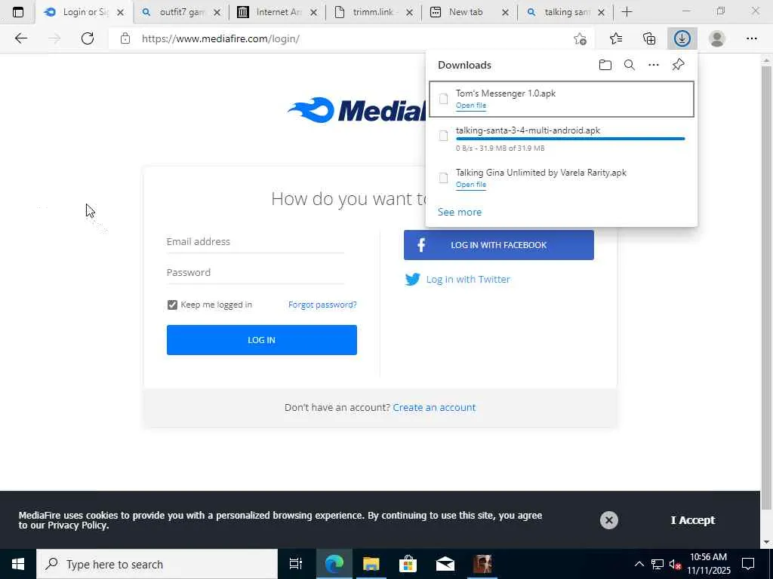
Task: Open the downloads folder
Action: click(x=605, y=65)
